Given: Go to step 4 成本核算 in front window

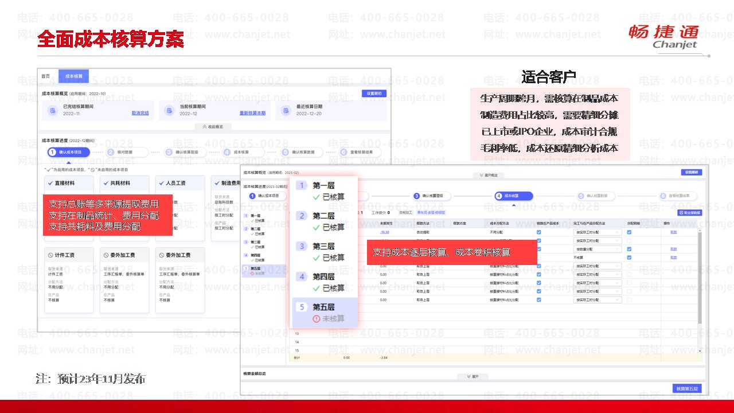Looking at the screenshot, I should [x=514, y=196].
